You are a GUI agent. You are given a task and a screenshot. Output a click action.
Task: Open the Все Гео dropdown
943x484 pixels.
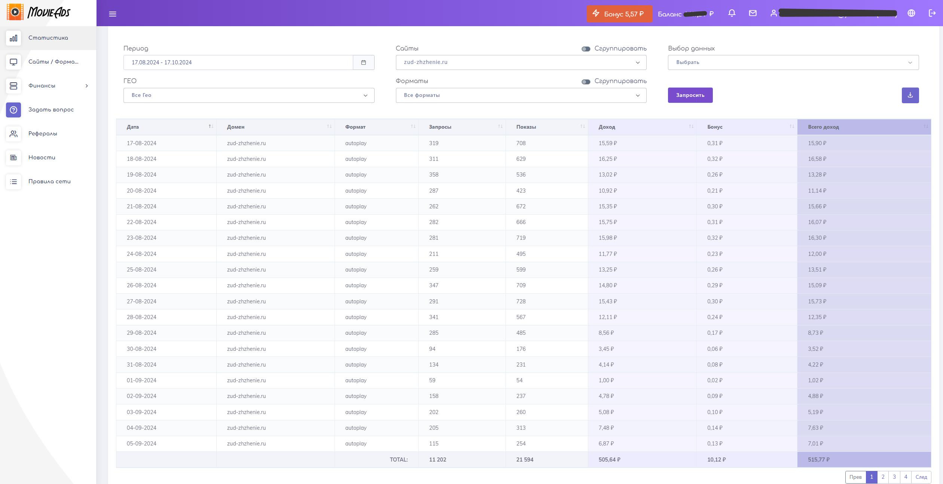pos(249,95)
